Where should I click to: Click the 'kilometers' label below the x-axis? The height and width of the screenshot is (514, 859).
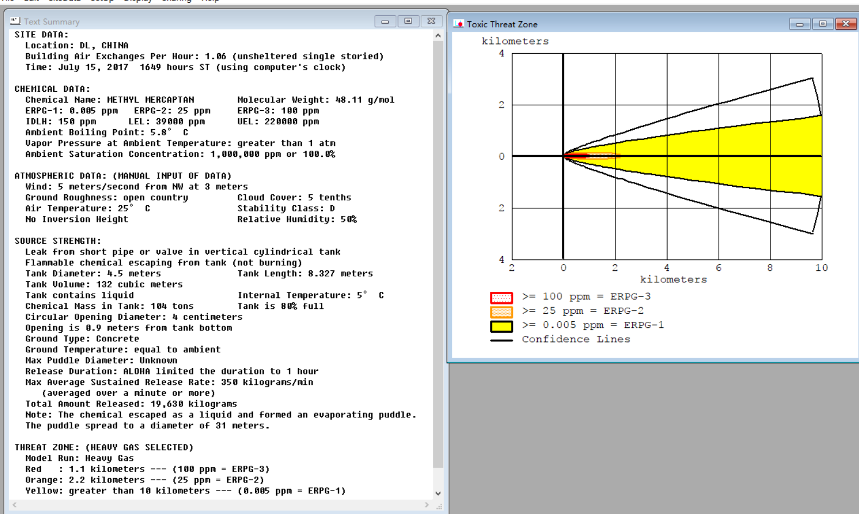[674, 280]
